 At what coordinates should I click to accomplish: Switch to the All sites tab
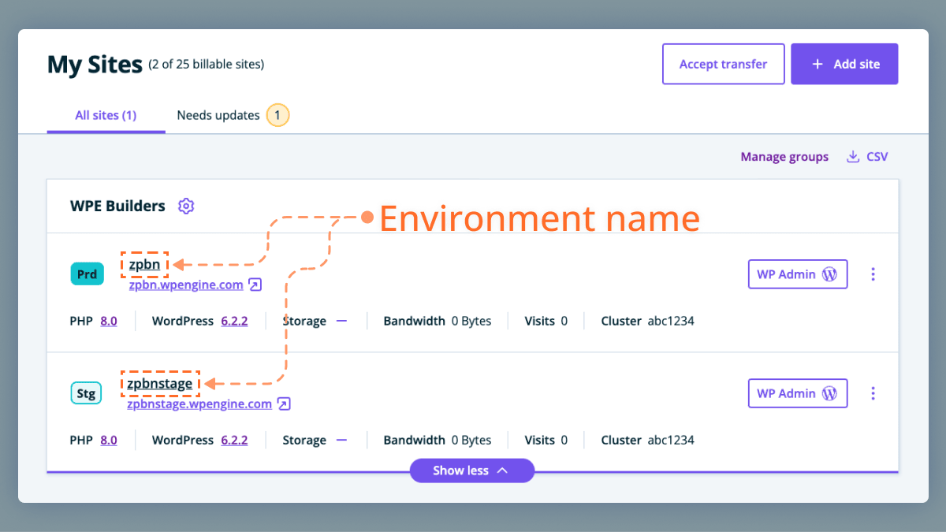[106, 115]
